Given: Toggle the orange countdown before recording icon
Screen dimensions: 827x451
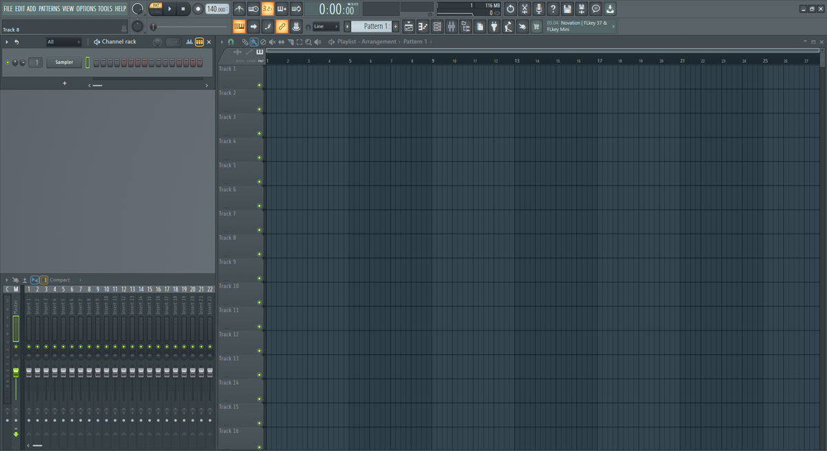Looking at the screenshot, I should coord(267,9).
